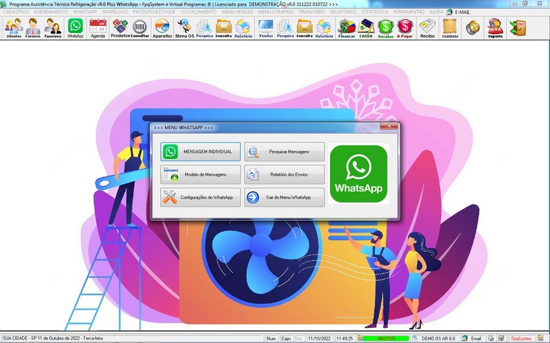Click the DEMO OS AR 6.0 label
550x343 pixels.
click(438, 338)
